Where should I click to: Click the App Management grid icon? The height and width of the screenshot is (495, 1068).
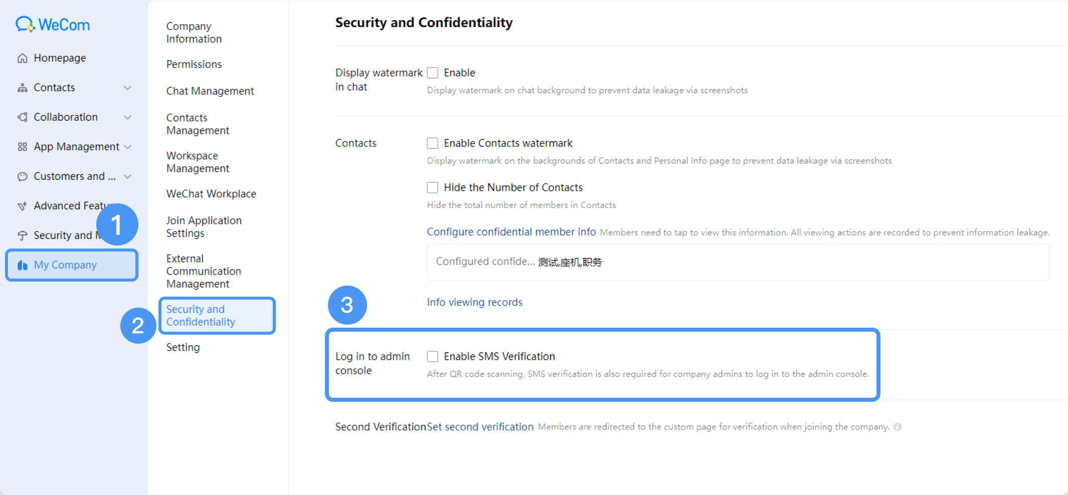[23, 147]
